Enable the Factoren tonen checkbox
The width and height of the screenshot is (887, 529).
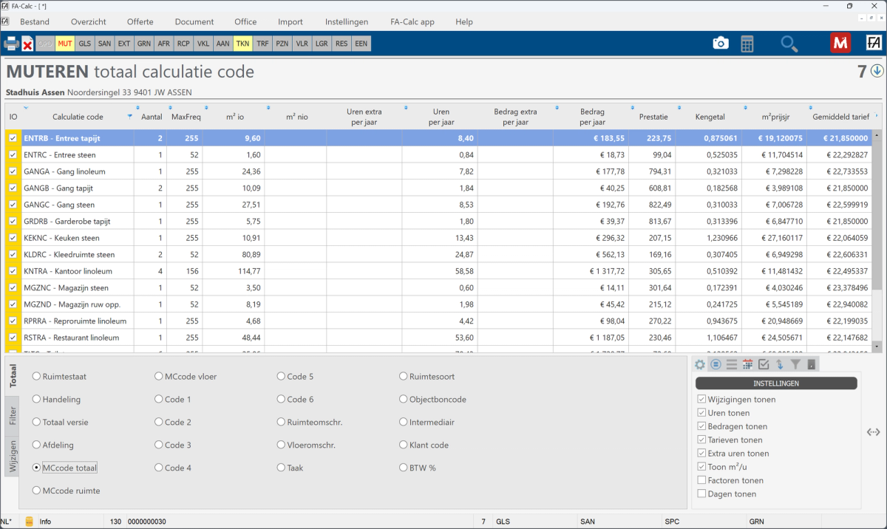click(701, 480)
